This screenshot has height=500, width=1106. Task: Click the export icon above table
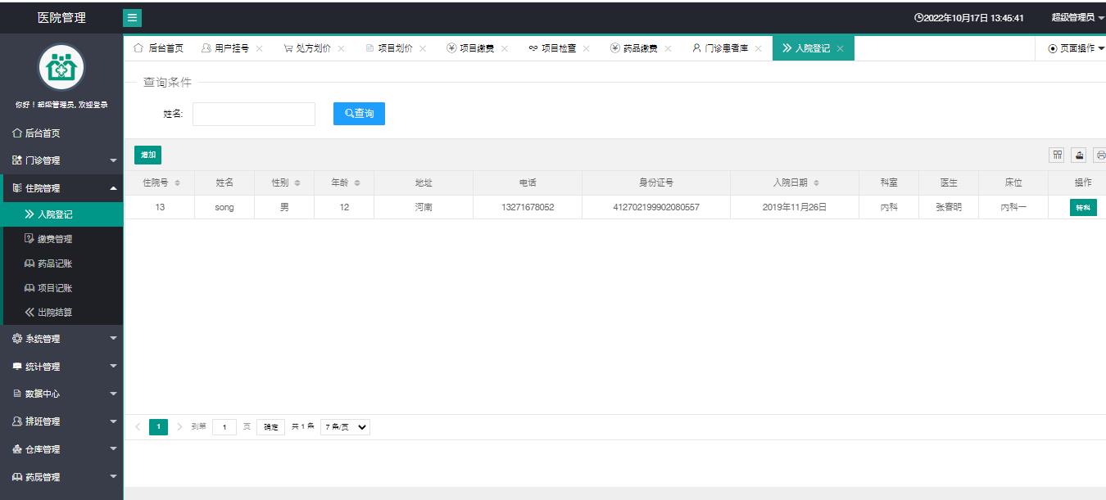1080,155
